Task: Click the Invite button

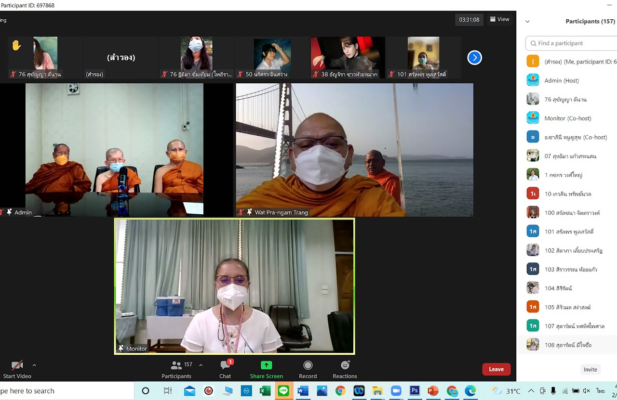Action: (x=590, y=370)
